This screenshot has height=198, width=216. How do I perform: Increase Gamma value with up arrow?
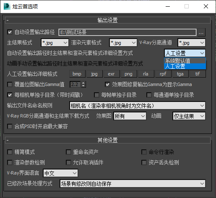click(83, 83)
